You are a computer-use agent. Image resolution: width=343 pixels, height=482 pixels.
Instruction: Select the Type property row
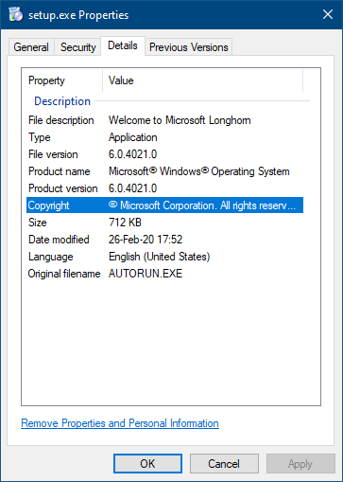point(164,137)
